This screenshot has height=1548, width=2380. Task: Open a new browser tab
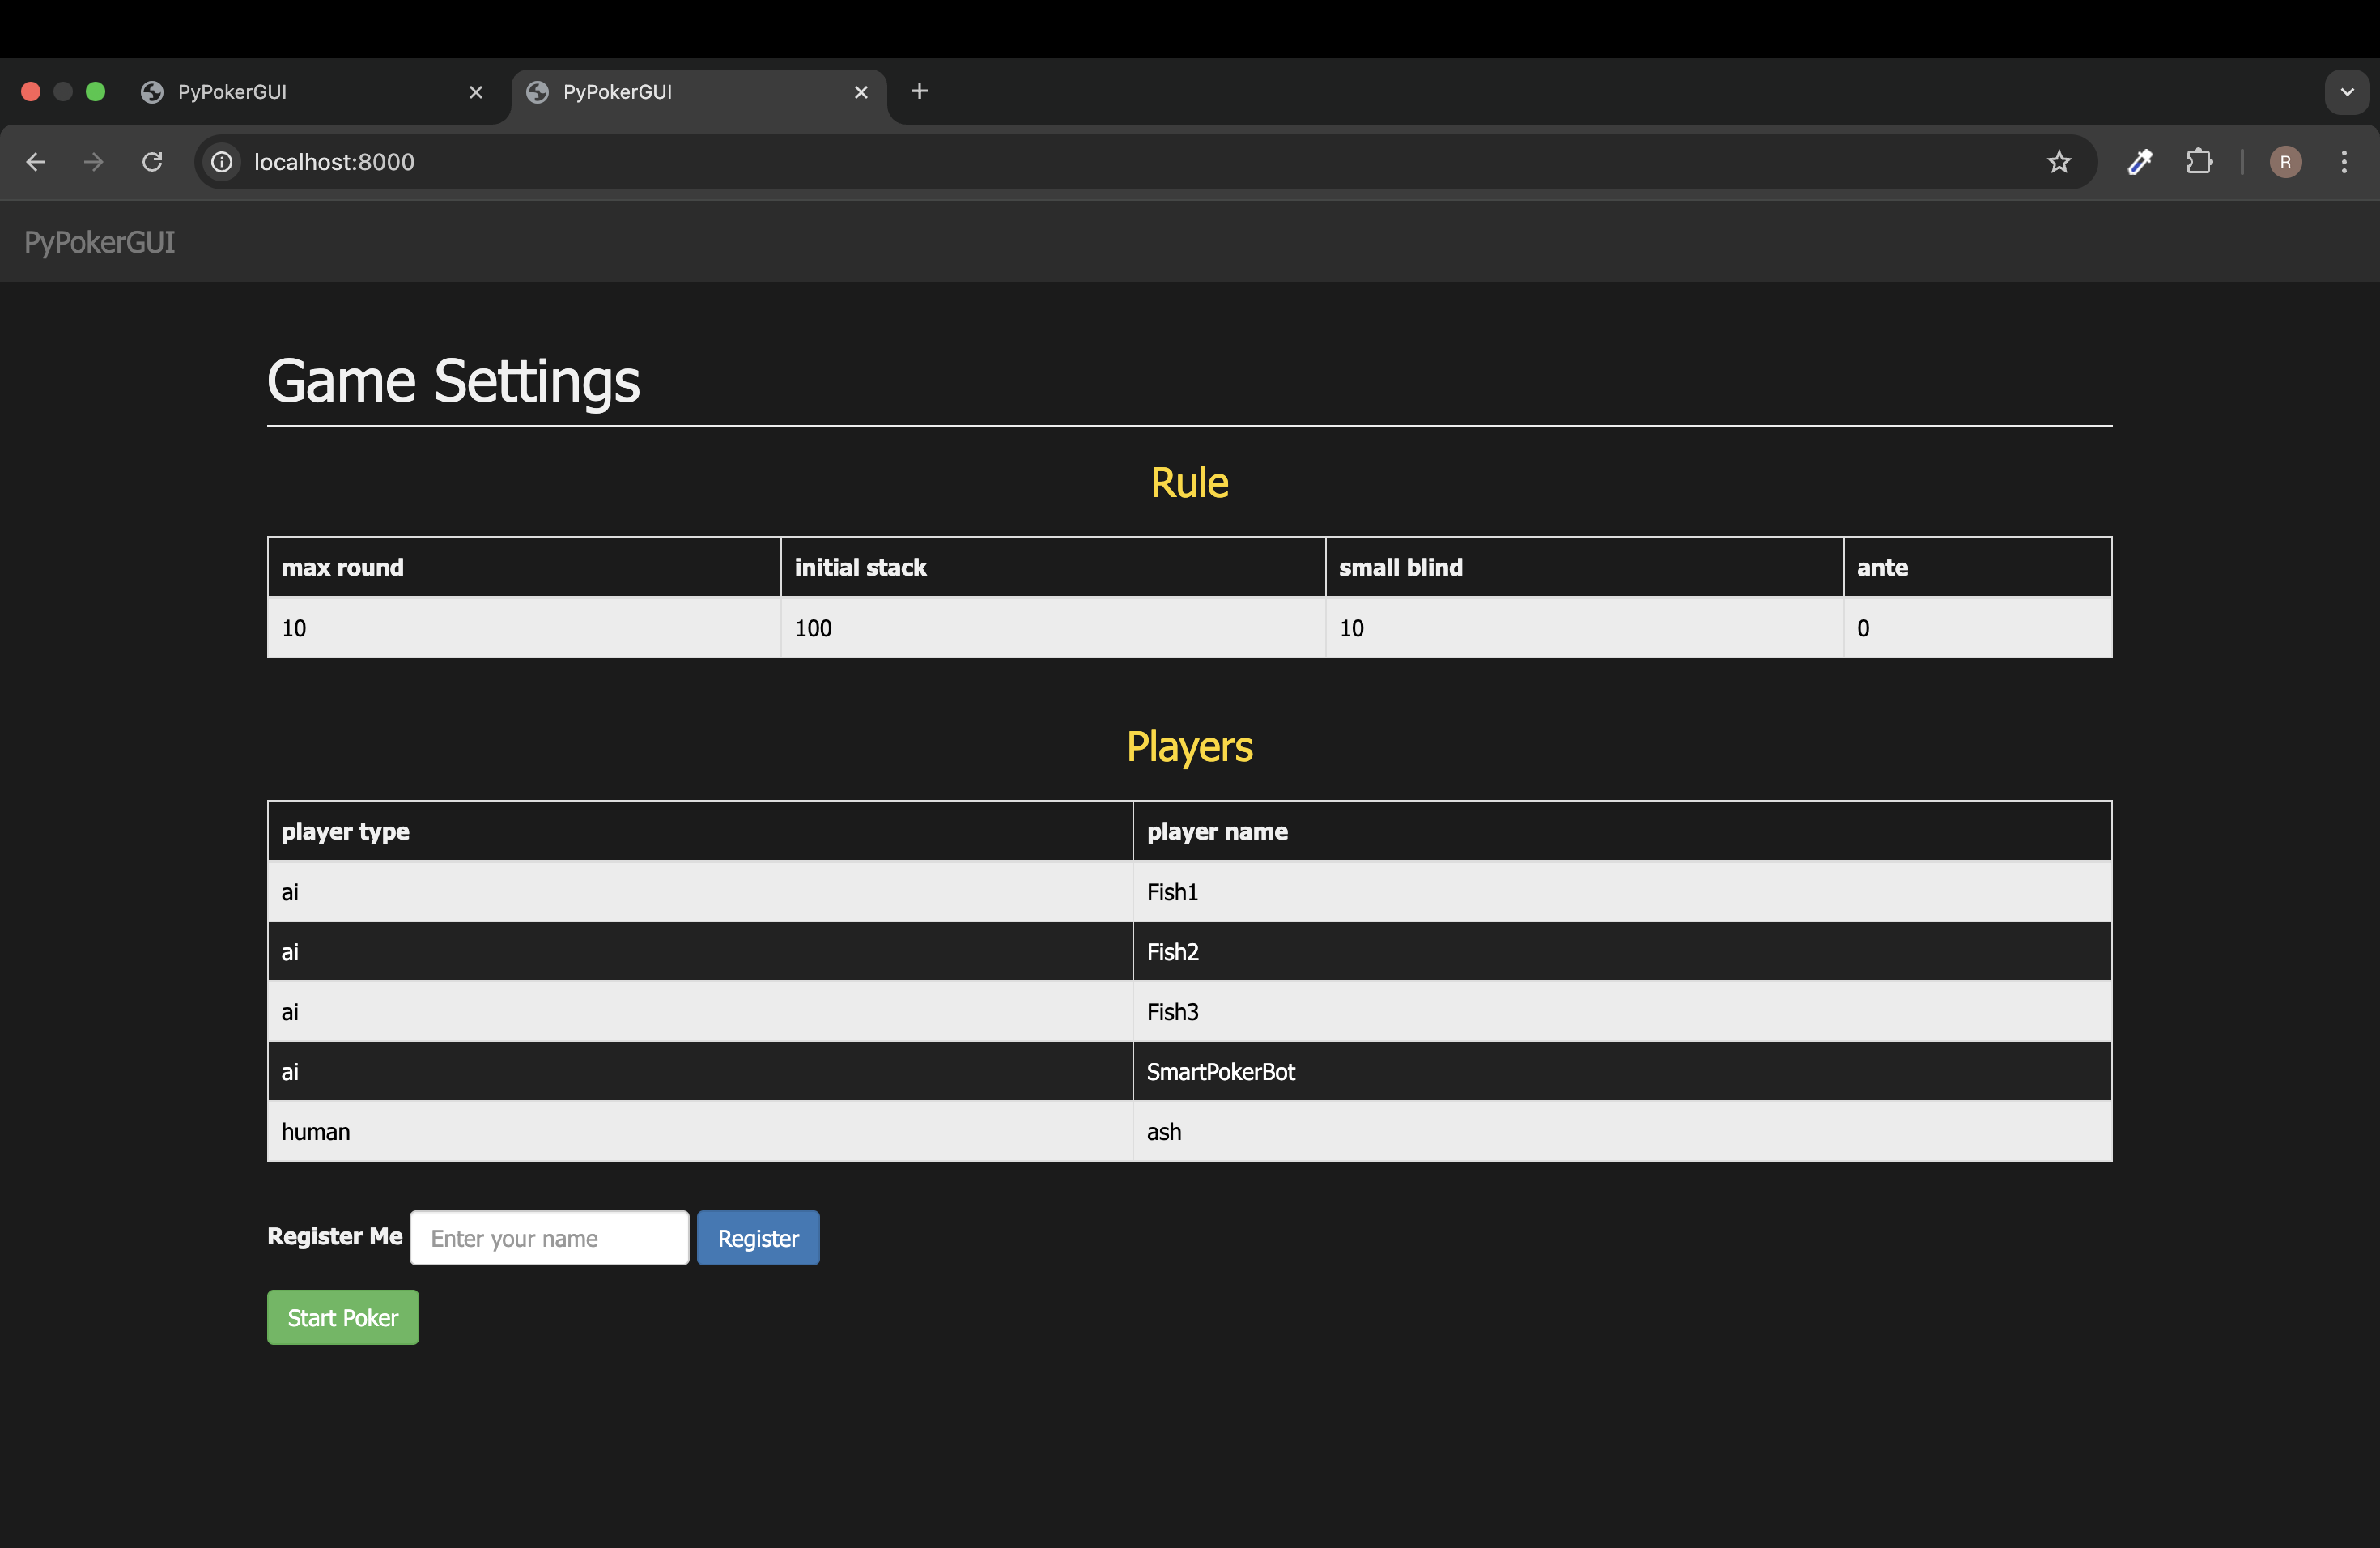[x=920, y=92]
